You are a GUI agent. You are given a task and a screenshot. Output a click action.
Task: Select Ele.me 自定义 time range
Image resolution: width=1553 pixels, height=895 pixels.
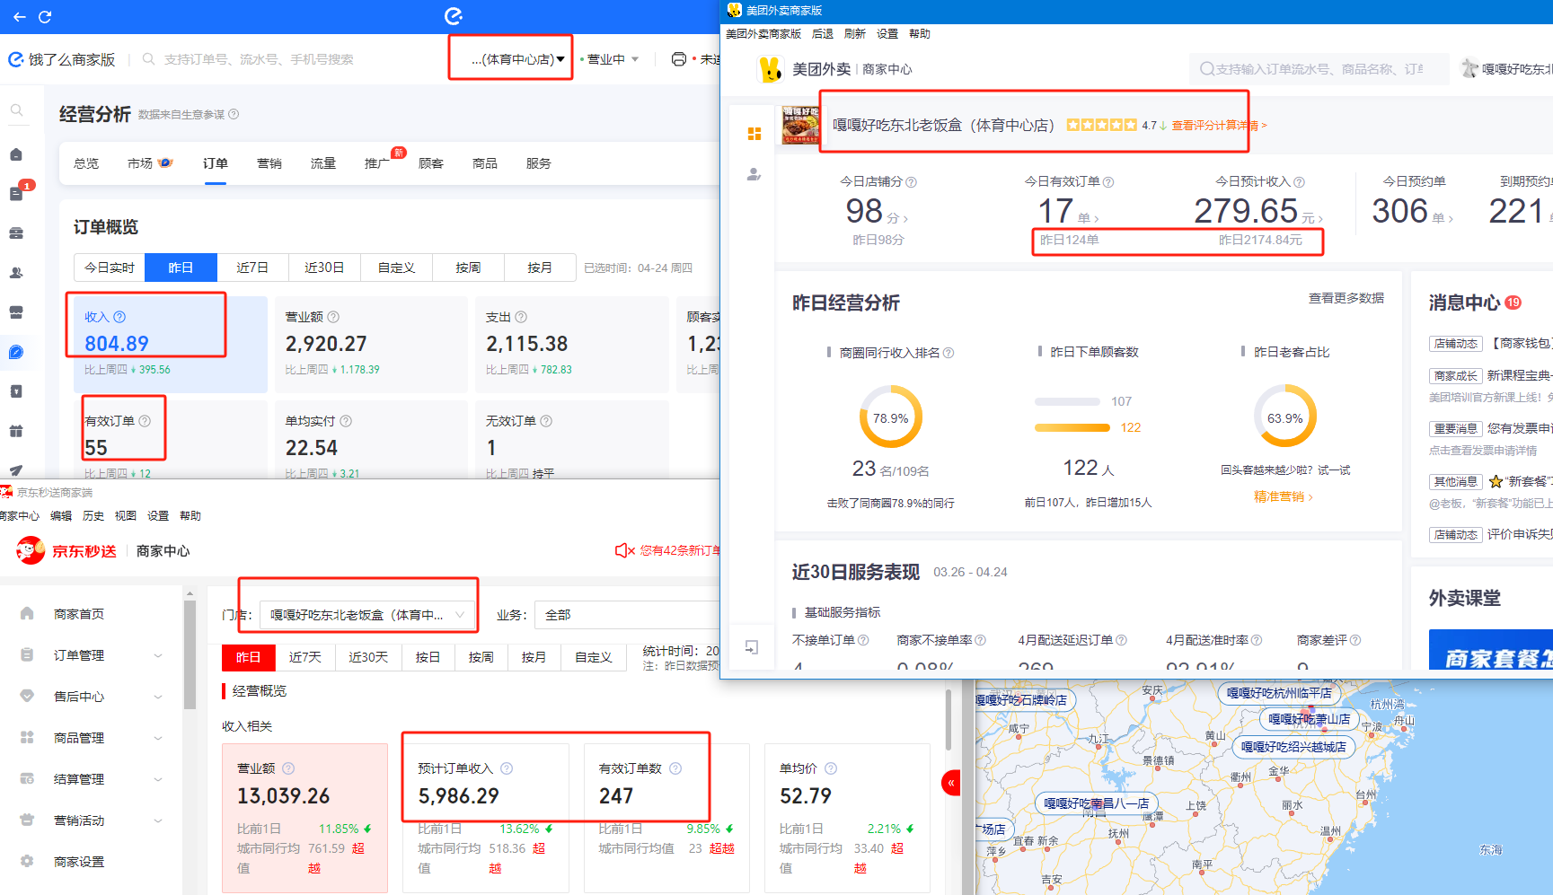tap(396, 268)
